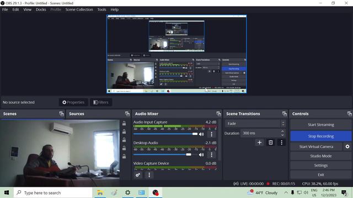Screen dimensions: 353x198
Task: Click the Windows taskbar search box
Action: click(x=53, y=193)
